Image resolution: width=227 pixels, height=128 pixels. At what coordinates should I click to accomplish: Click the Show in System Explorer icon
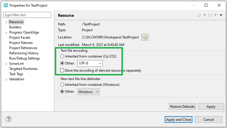click(x=145, y=37)
